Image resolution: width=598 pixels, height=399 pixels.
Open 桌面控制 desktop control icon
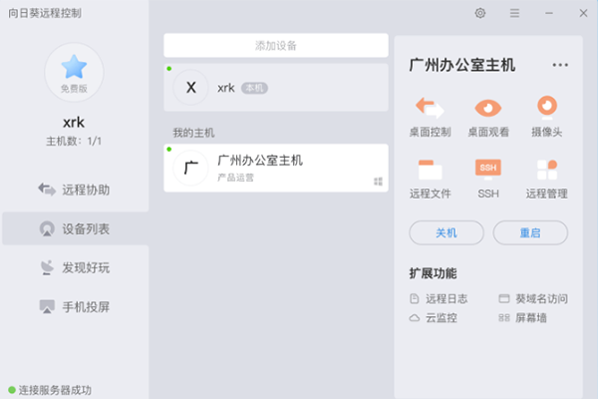click(x=430, y=108)
